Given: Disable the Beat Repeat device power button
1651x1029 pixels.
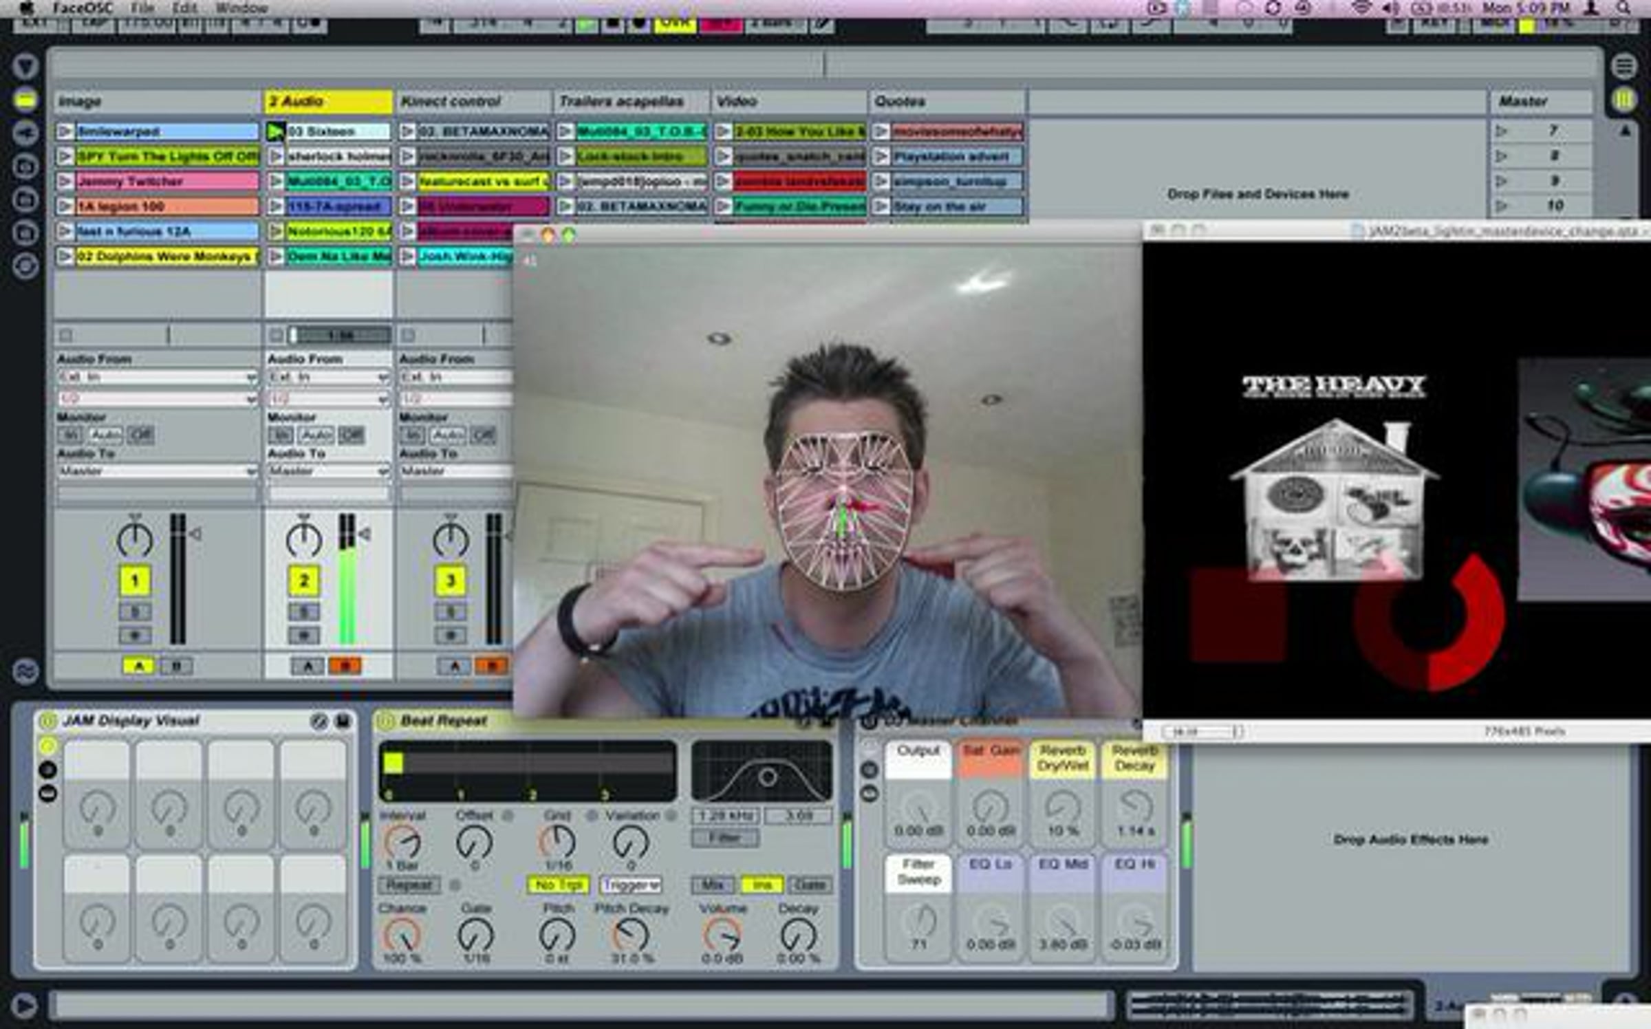Looking at the screenshot, I should [386, 721].
